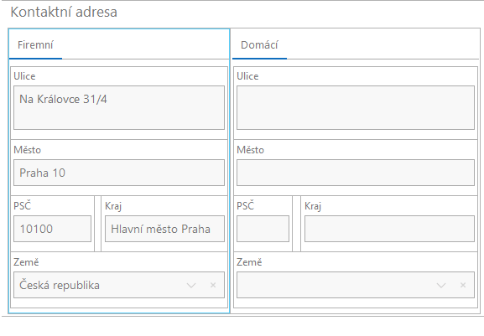Click the Firemní Ulice label
This screenshot has height=336, width=484.
tap(24, 76)
